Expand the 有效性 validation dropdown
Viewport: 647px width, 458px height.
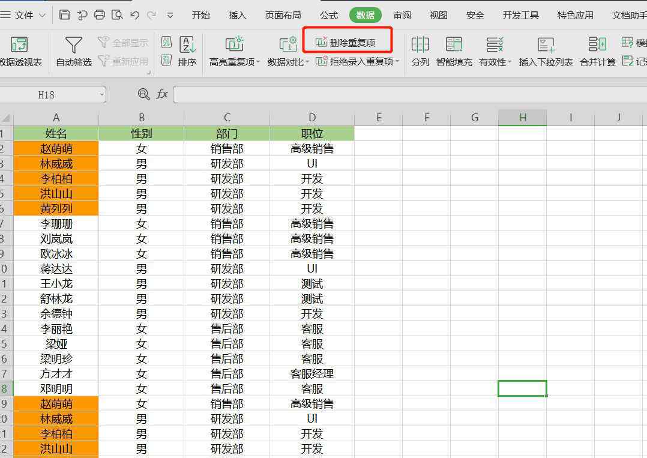(510, 62)
